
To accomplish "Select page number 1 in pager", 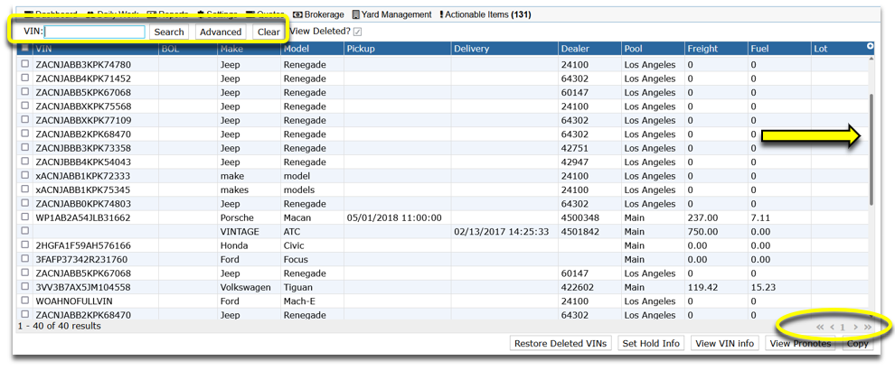I will 843,328.
